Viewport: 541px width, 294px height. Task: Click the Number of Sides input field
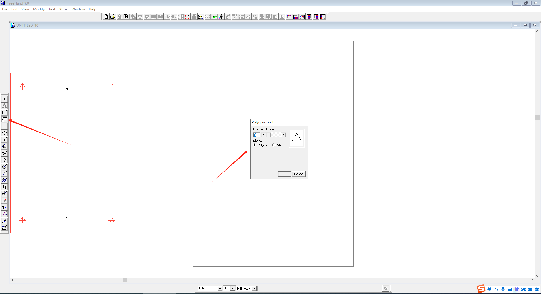pos(256,135)
